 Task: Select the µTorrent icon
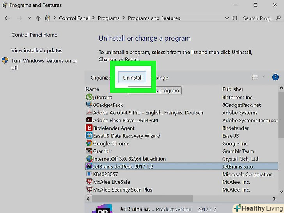89,97
